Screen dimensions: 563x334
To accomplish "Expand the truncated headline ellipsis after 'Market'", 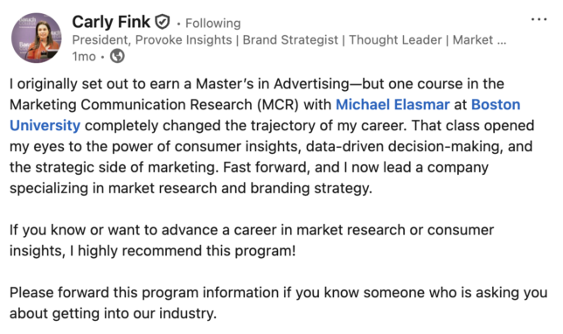I will pyautogui.click(x=502, y=40).
